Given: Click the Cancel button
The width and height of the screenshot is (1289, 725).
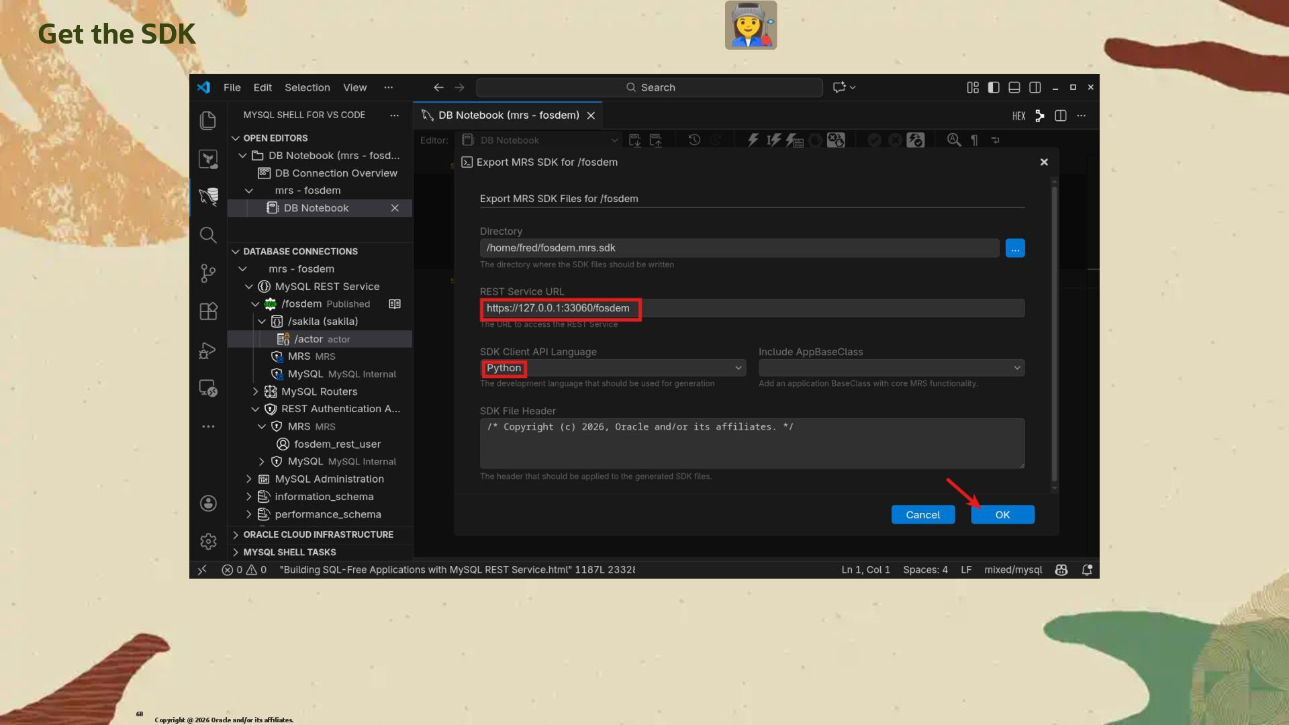Looking at the screenshot, I should [922, 515].
